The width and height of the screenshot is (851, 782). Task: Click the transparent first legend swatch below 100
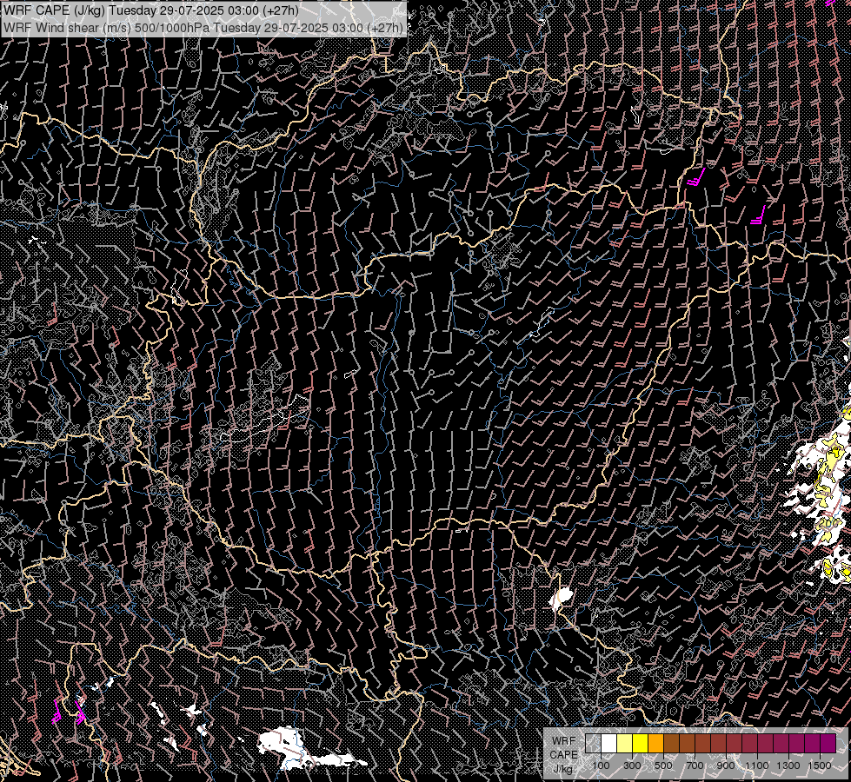click(x=593, y=744)
